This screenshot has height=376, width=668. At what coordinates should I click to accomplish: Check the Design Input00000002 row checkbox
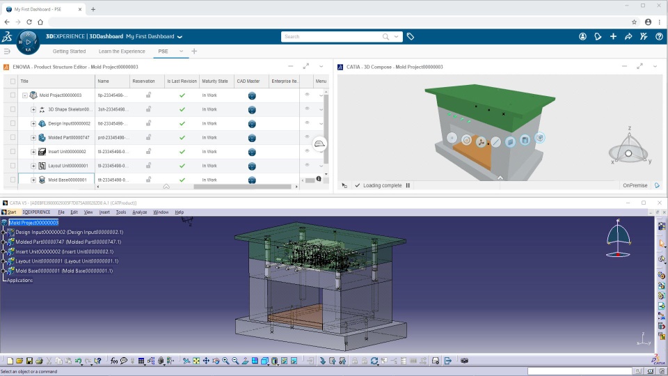click(x=13, y=124)
